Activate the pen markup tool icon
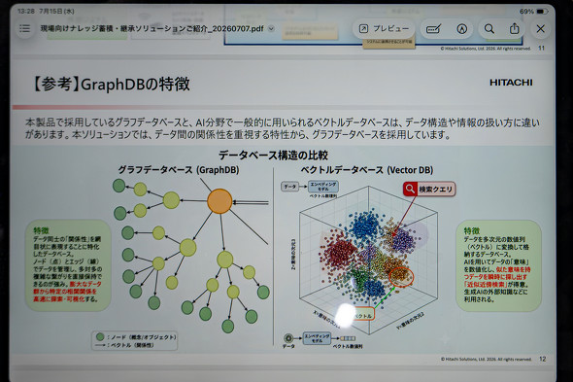Viewport: 573px width, 382px height. point(462,28)
